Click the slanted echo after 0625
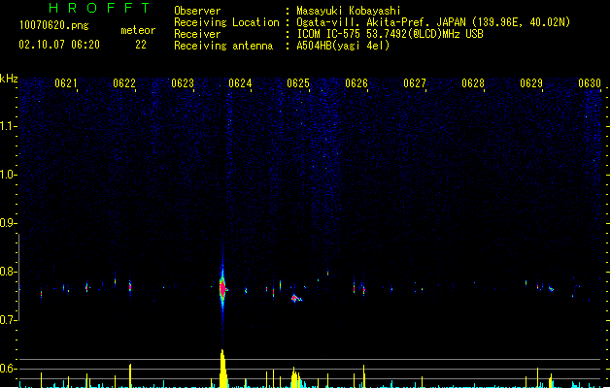Viewport: 611px width, 388px height. pos(296,298)
